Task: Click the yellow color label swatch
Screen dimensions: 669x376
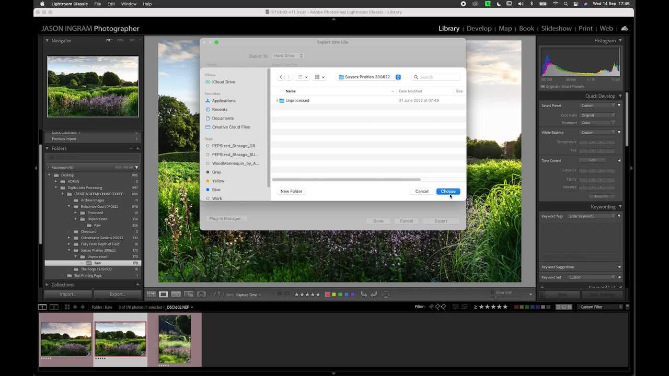Action: click(x=334, y=294)
